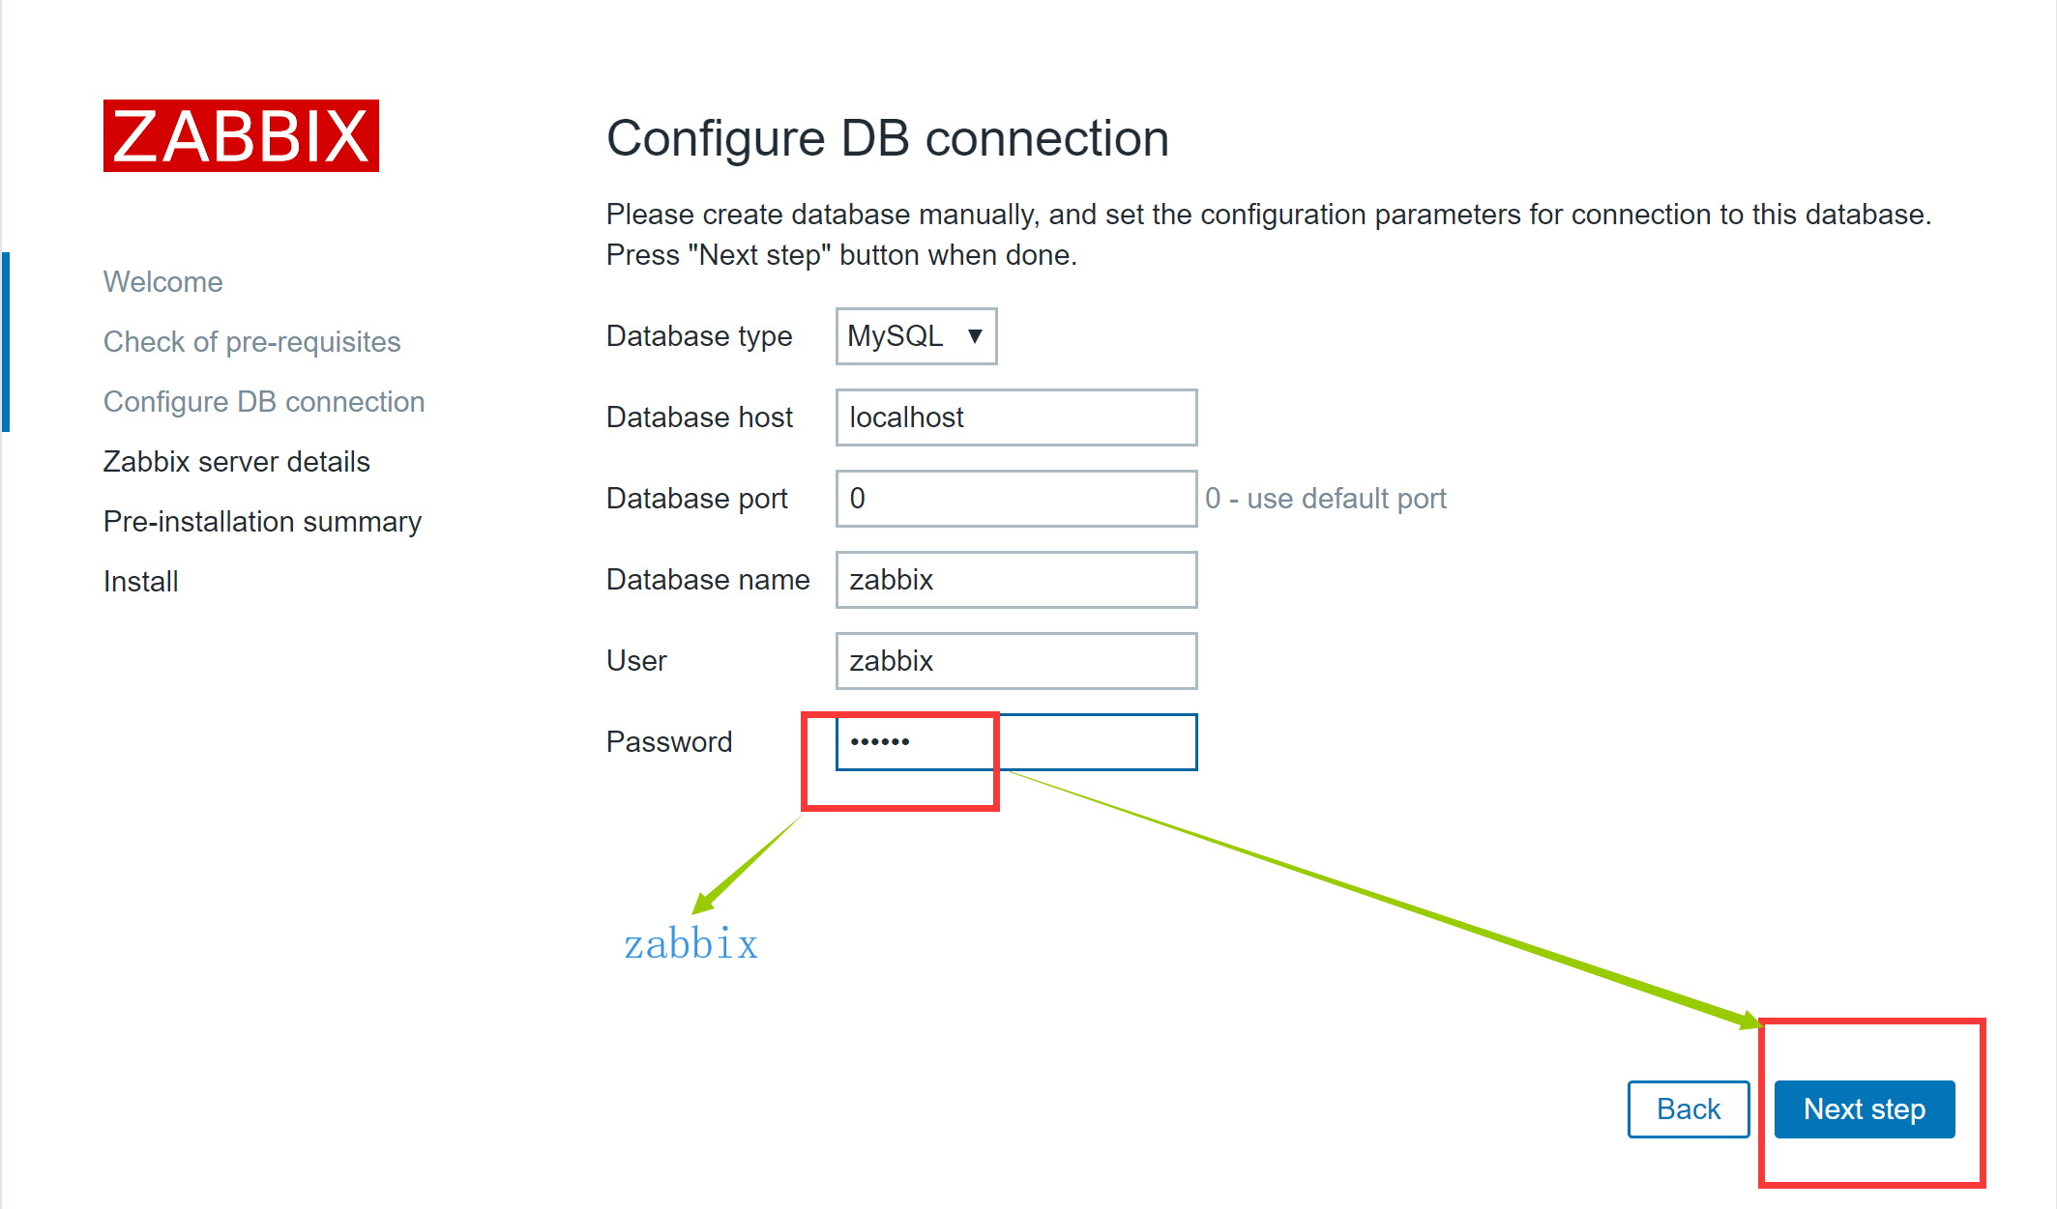Image resolution: width=2057 pixels, height=1209 pixels.
Task: Go to the Welcome step
Action: (162, 282)
